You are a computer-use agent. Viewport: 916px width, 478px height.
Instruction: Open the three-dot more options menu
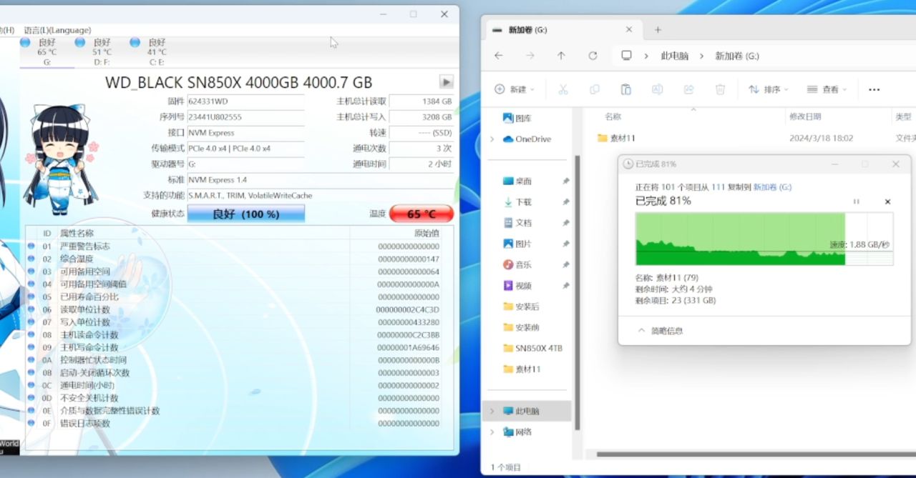874,89
